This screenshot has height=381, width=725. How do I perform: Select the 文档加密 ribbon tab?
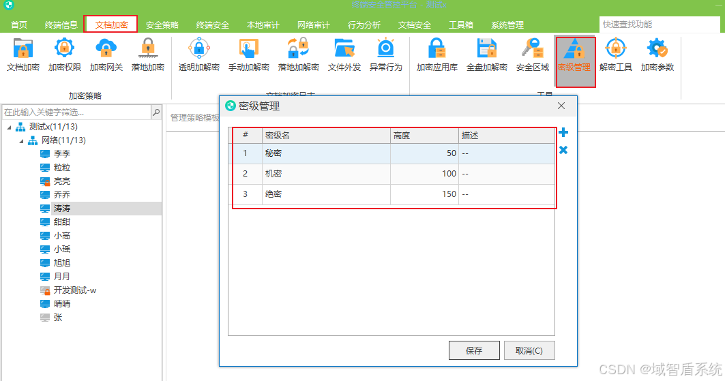click(111, 25)
